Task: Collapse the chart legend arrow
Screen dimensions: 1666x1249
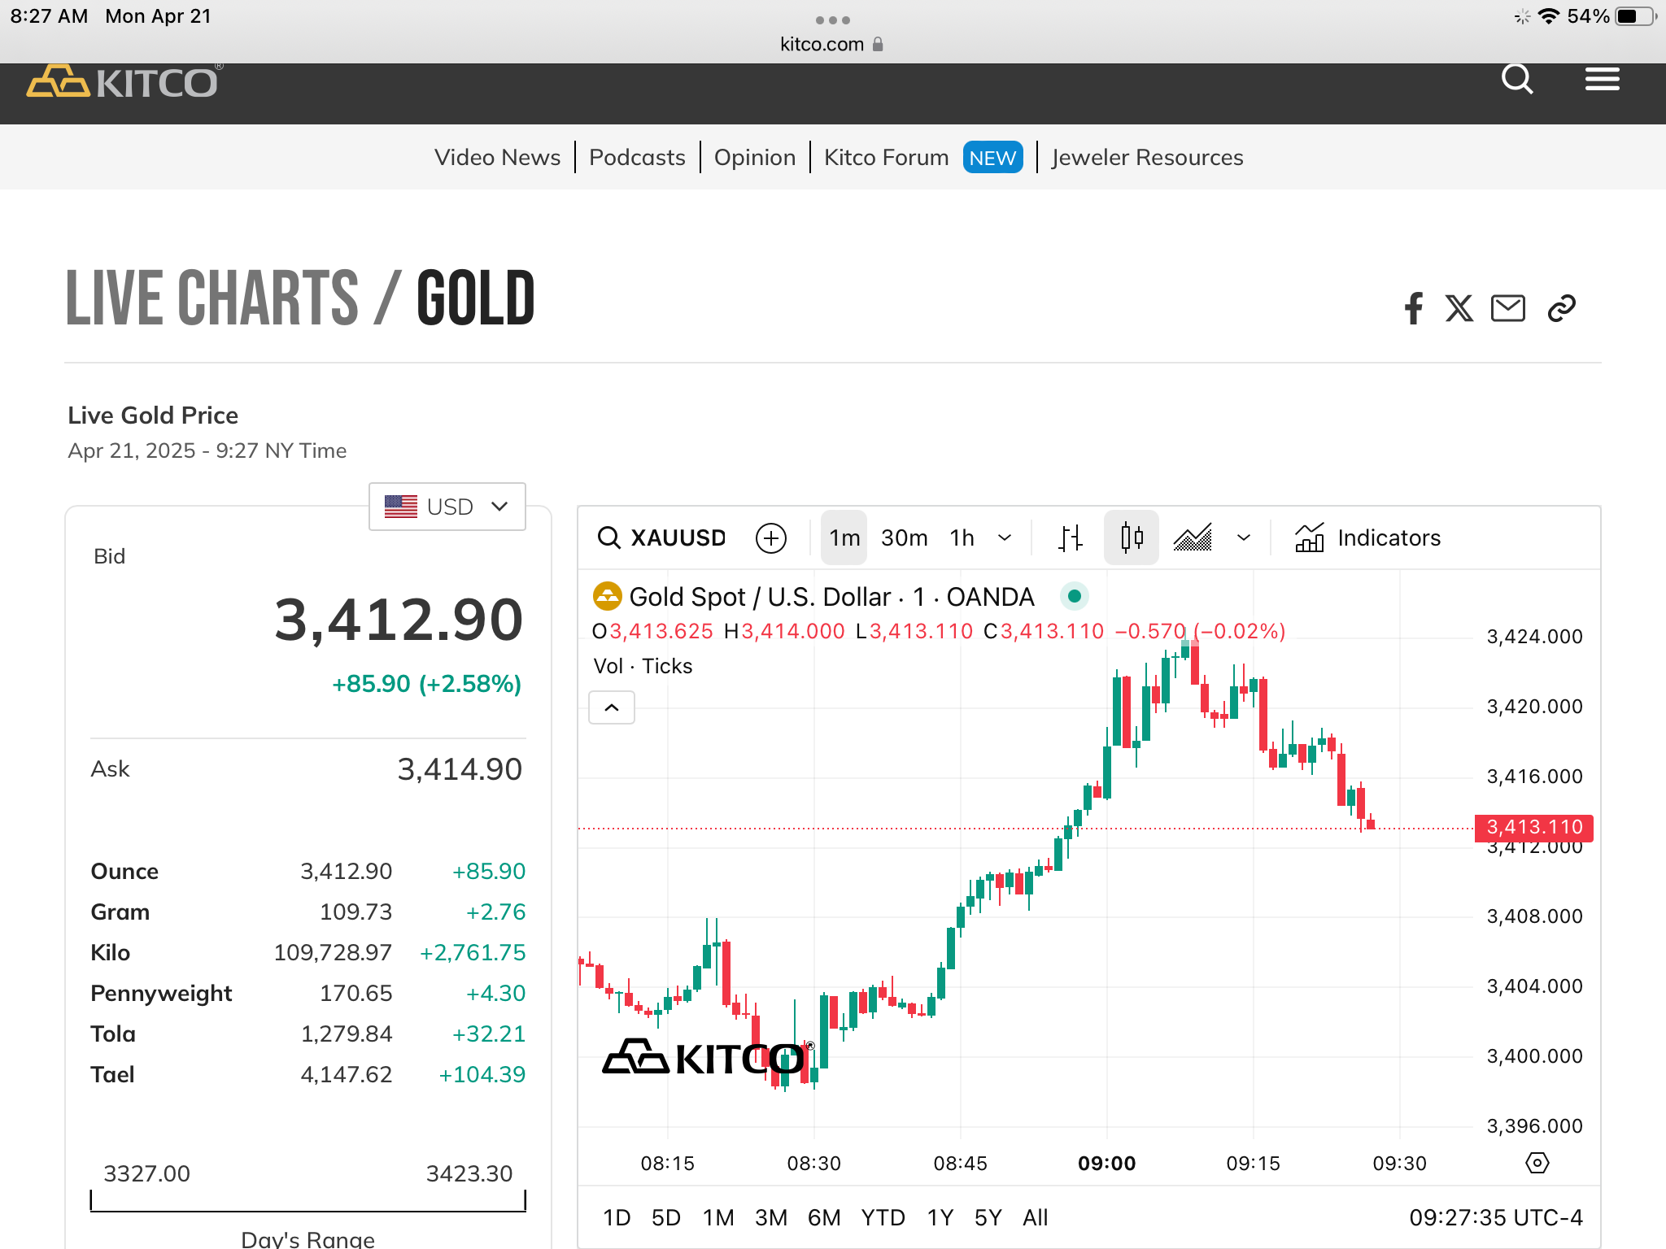Action: coord(612,707)
